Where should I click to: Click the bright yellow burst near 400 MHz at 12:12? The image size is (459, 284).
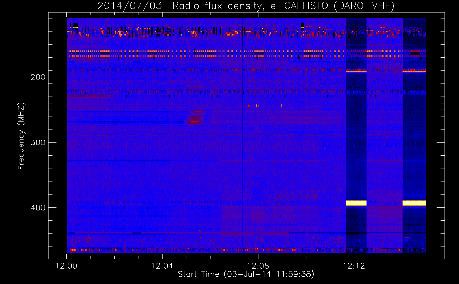[x=356, y=203]
